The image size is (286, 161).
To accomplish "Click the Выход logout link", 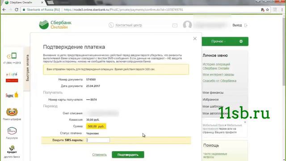I will 237,25.
